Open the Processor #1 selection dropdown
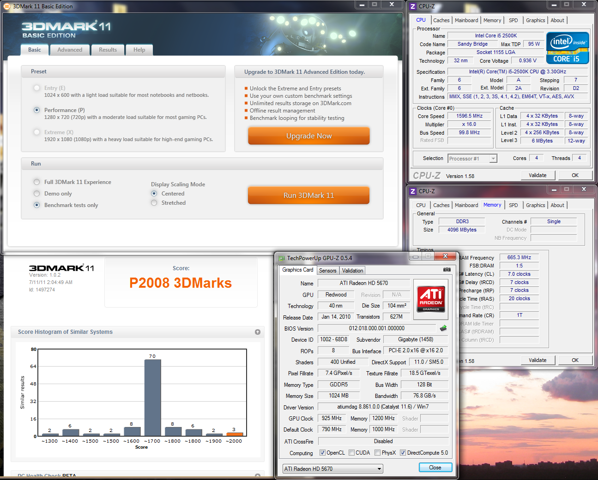 click(x=472, y=159)
